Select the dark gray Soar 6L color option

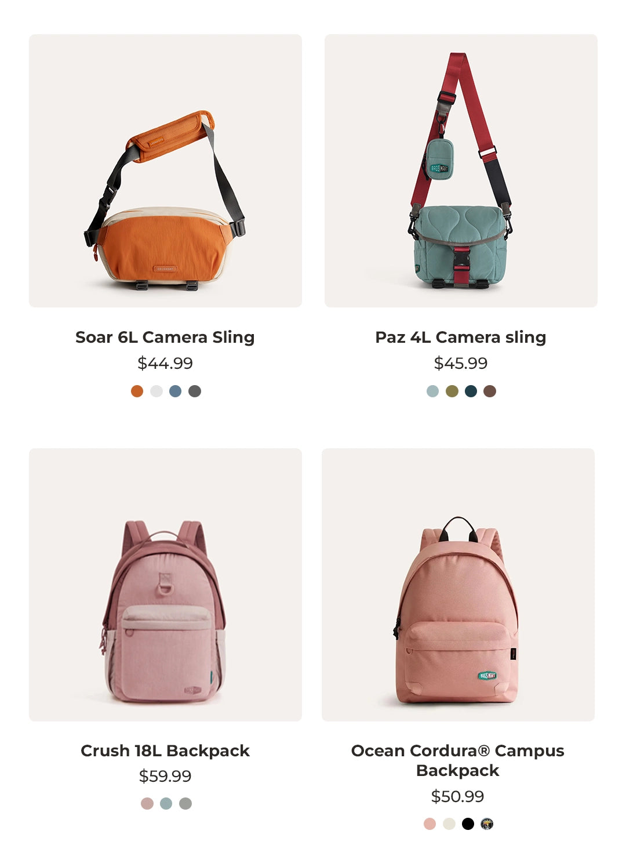click(x=195, y=391)
